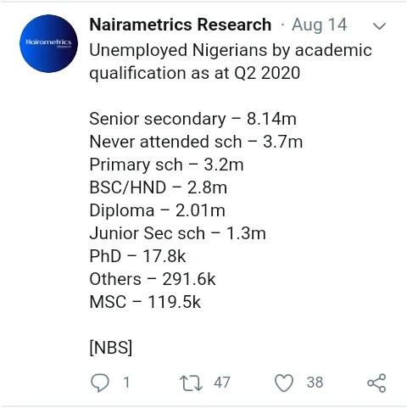Retweet using the retweet arrows icon

tap(191, 383)
